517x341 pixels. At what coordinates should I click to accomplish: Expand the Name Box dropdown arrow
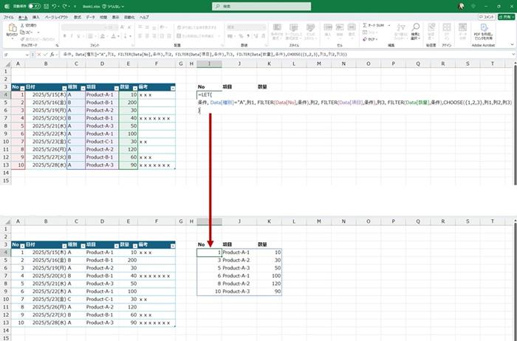tap(28, 55)
